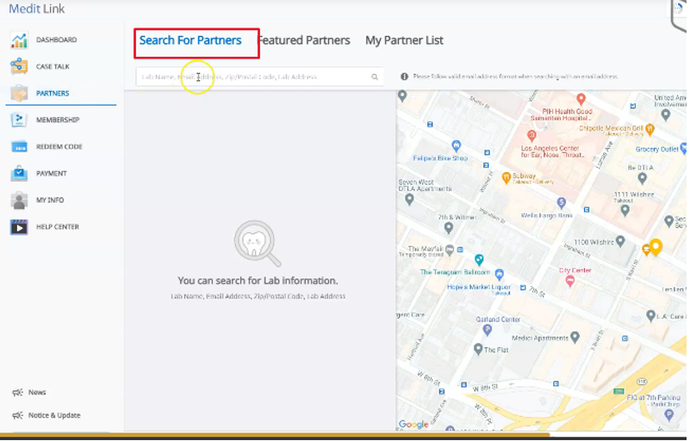Open Redeem Code card icon
The image size is (690, 441).
[18, 147]
